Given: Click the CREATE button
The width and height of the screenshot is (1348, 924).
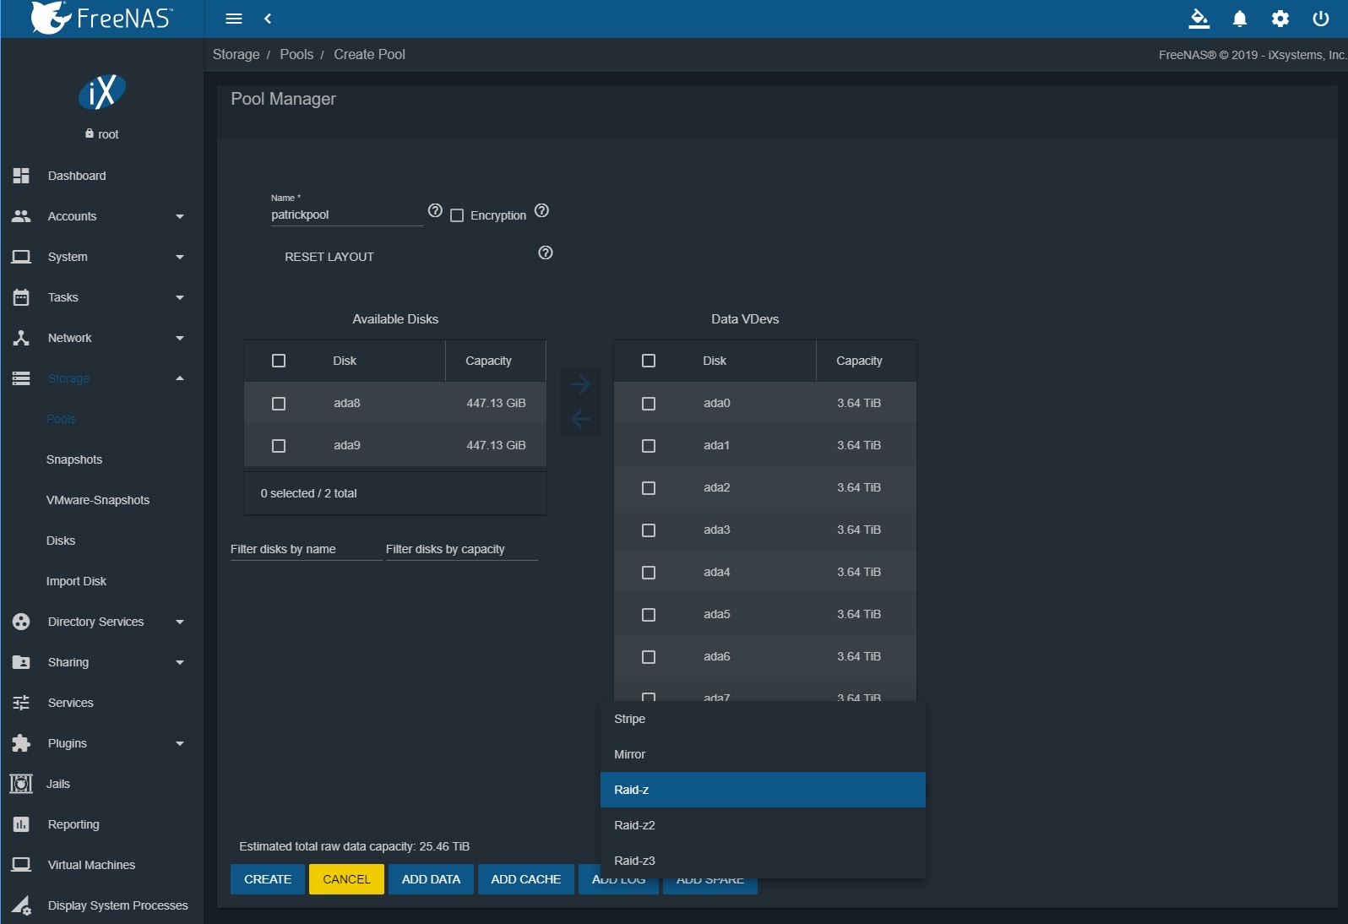Looking at the screenshot, I should pos(268,879).
